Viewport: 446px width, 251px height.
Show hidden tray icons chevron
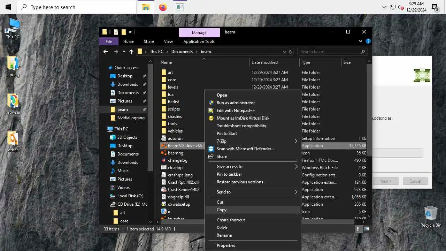point(384,7)
